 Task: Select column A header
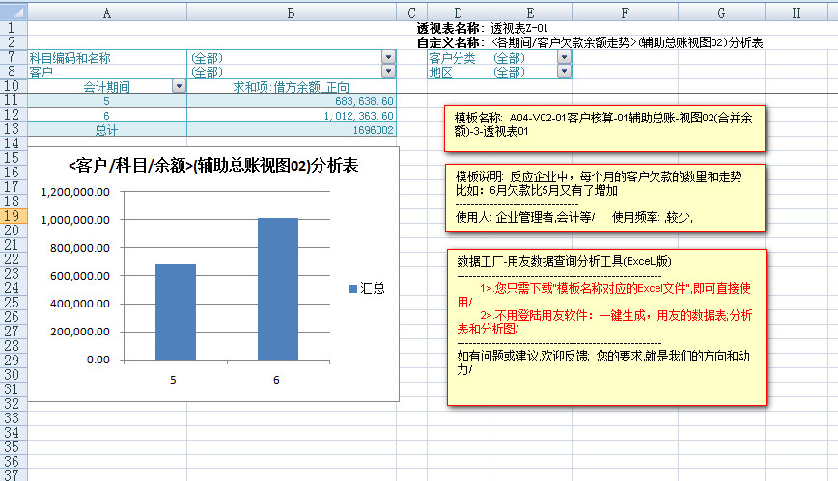(x=106, y=13)
